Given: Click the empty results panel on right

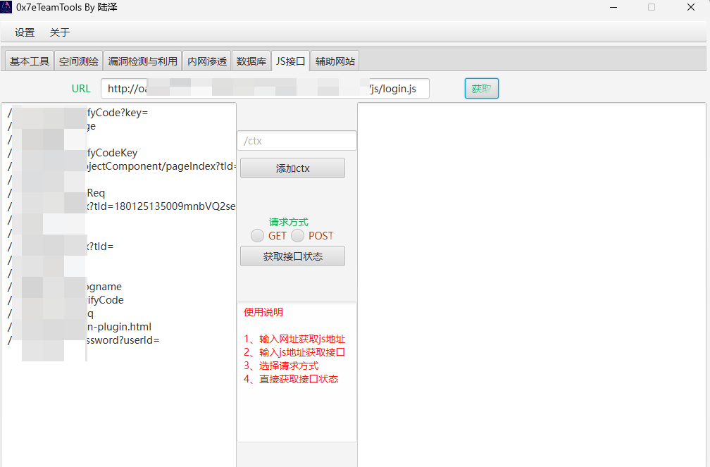Looking at the screenshot, I should (532, 282).
